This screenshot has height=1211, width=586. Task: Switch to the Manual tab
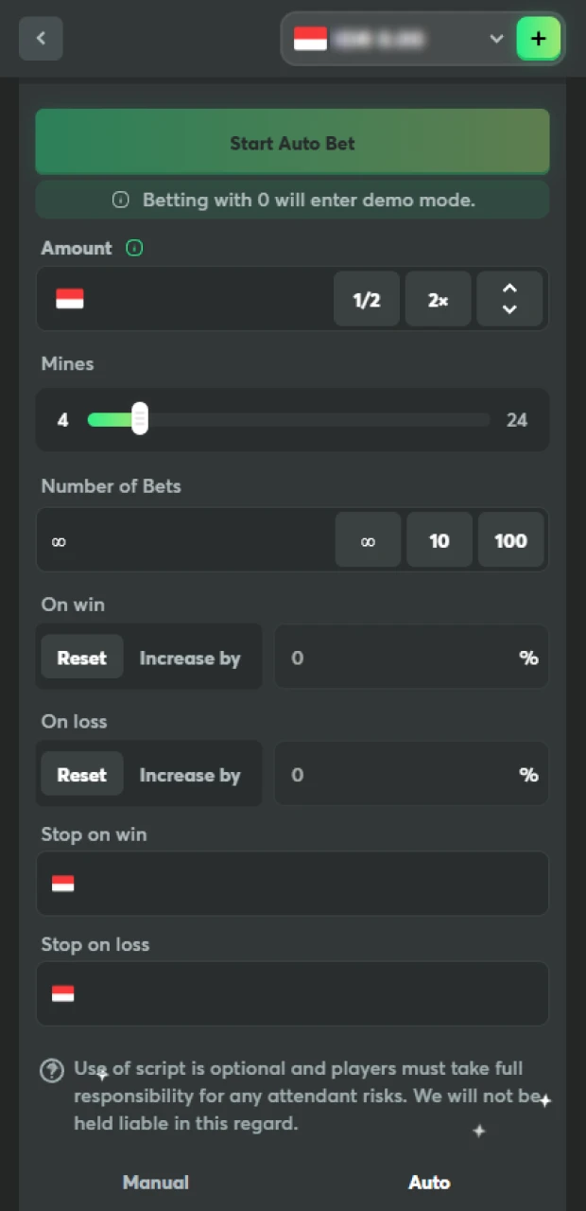click(x=155, y=1182)
